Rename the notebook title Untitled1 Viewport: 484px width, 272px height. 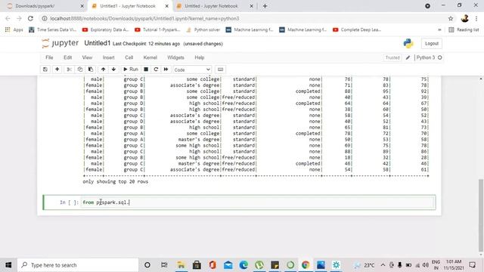pos(98,43)
